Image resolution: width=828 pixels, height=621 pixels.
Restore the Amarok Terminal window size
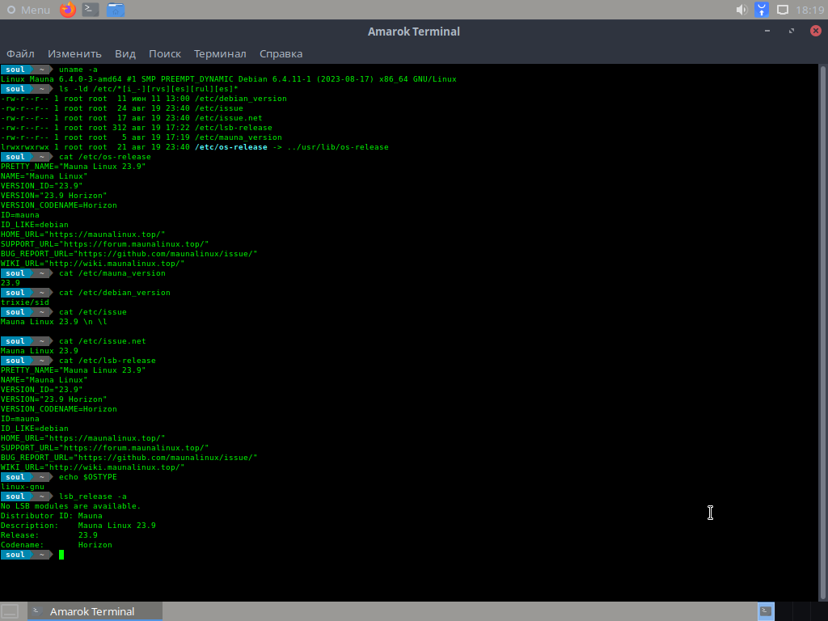(x=792, y=32)
